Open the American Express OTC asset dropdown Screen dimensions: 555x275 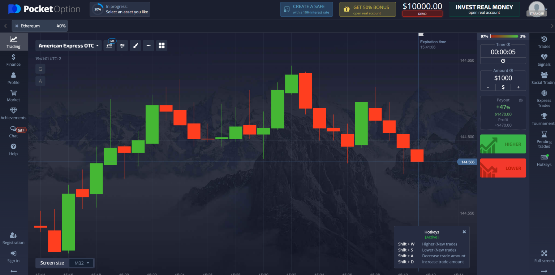[x=68, y=45]
